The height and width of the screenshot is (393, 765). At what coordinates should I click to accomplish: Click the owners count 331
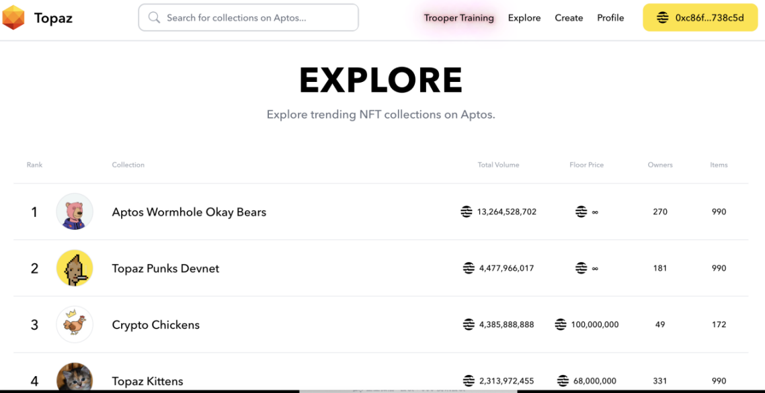tap(660, 382)
